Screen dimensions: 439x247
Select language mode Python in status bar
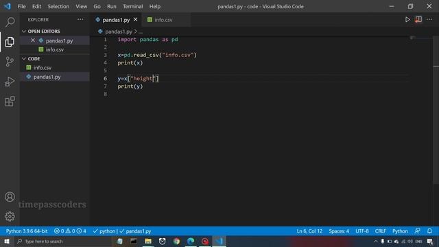400,231
